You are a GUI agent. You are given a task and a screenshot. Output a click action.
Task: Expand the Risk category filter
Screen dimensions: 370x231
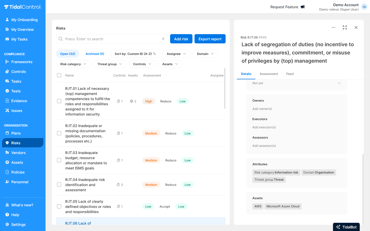[73, 64]
